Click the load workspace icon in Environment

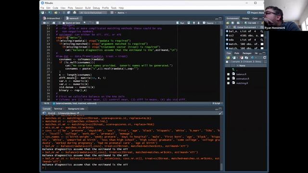click(x=228, y=23)
